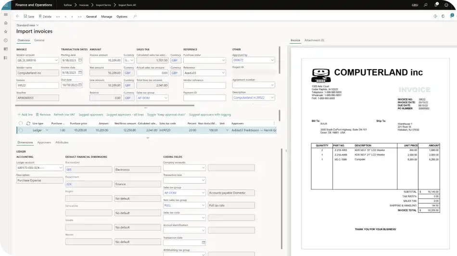The width and height of the screenshot is (457, 256).
Task: Open Invoice date calendar picker
Action: [80, 73]
